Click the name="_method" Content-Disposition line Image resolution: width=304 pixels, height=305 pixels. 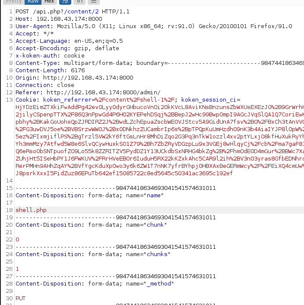point(94,284)
